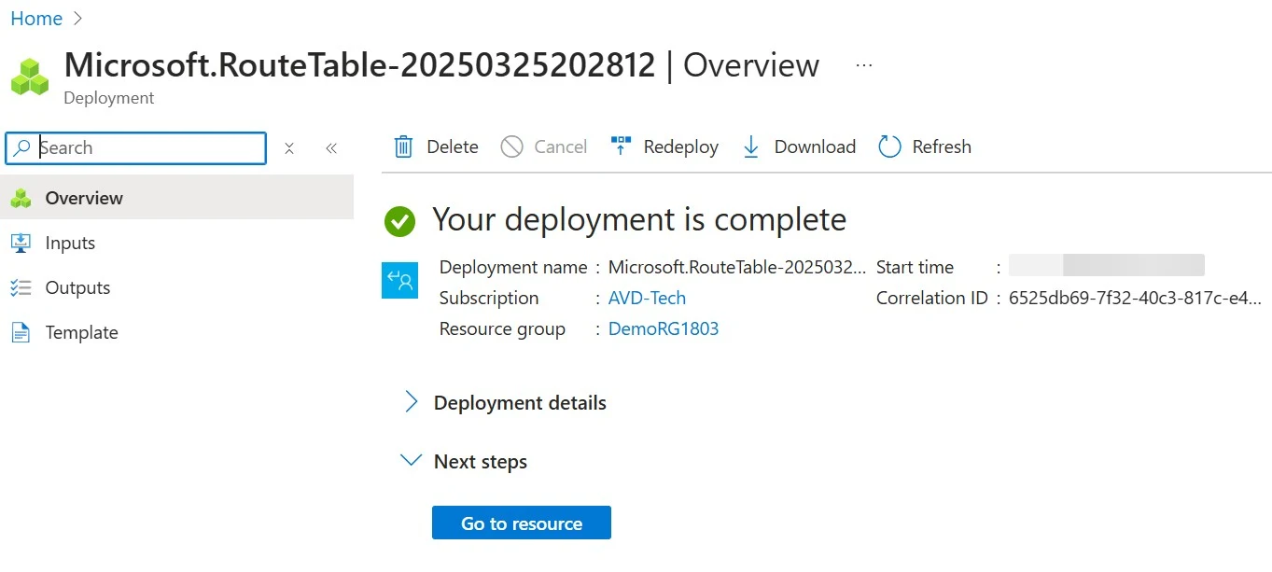Click the green cubes deployment icon
This screenshot has width=1272, height=572.
pyautogui.click(x=30, y=77)
